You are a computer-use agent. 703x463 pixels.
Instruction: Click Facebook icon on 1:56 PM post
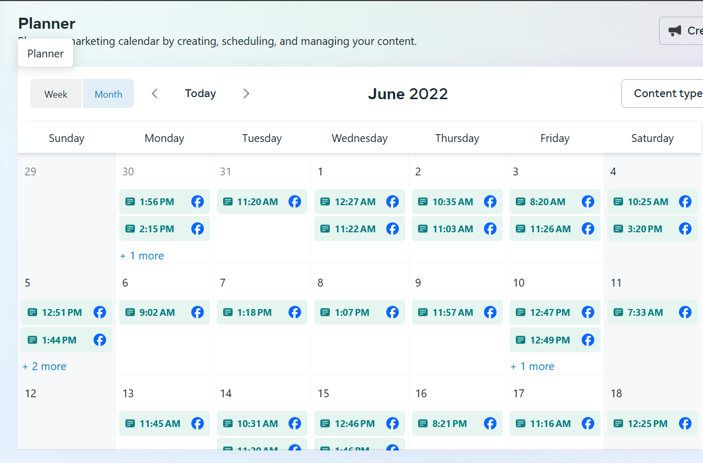pos(198,201)
